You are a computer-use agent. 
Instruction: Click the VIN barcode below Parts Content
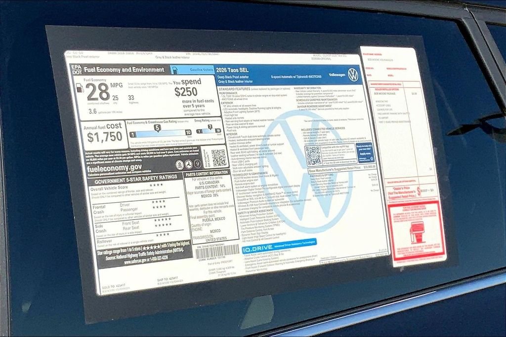(x=217, y=251)
